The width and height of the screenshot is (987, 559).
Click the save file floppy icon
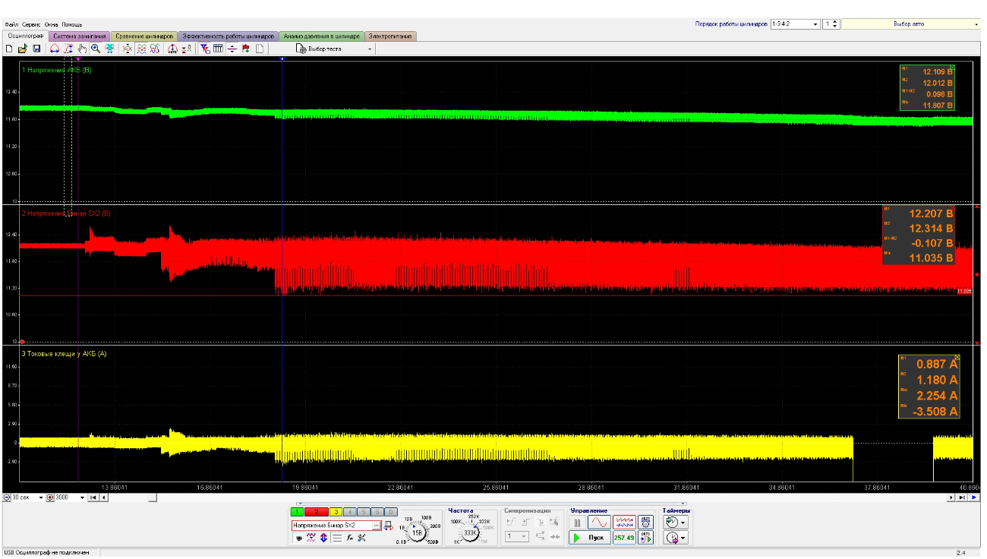(36, 49)
